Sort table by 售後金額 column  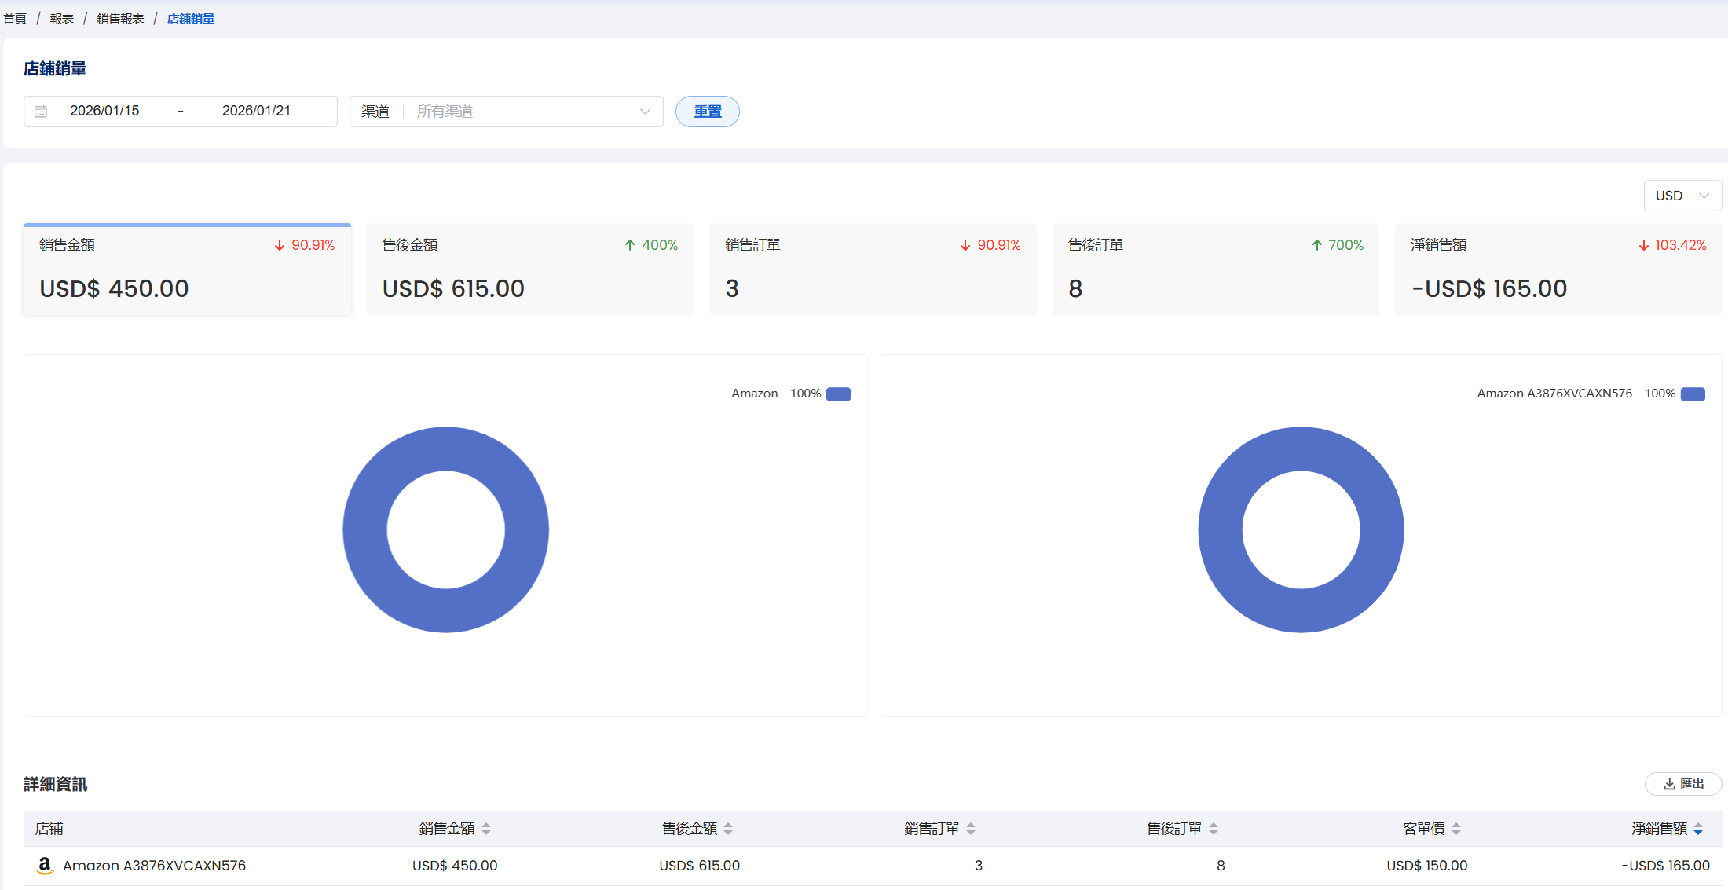click(728, 829)
